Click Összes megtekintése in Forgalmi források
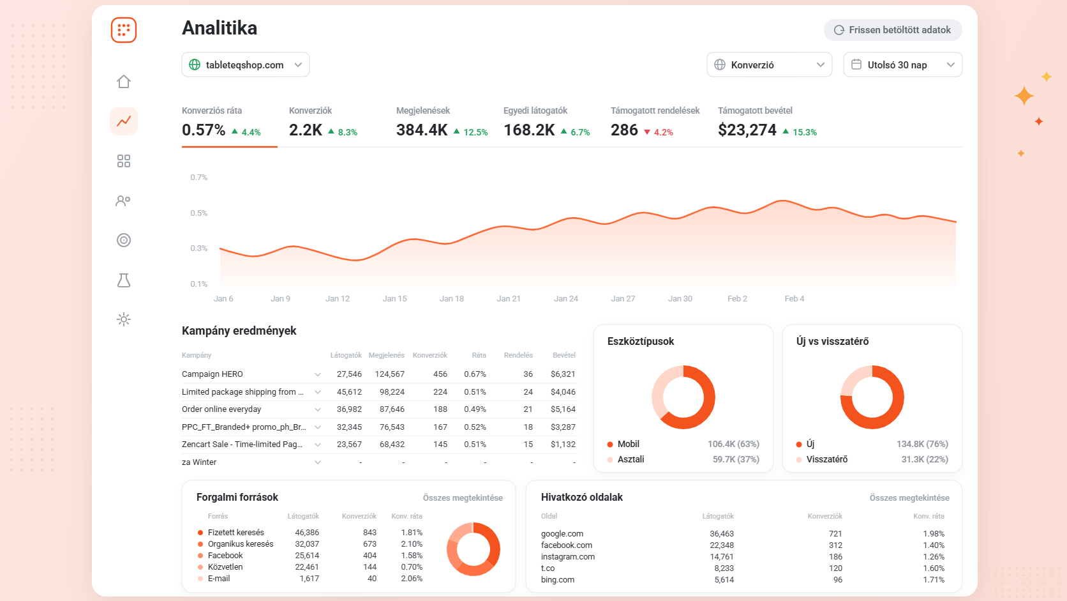 coord(463,498)
